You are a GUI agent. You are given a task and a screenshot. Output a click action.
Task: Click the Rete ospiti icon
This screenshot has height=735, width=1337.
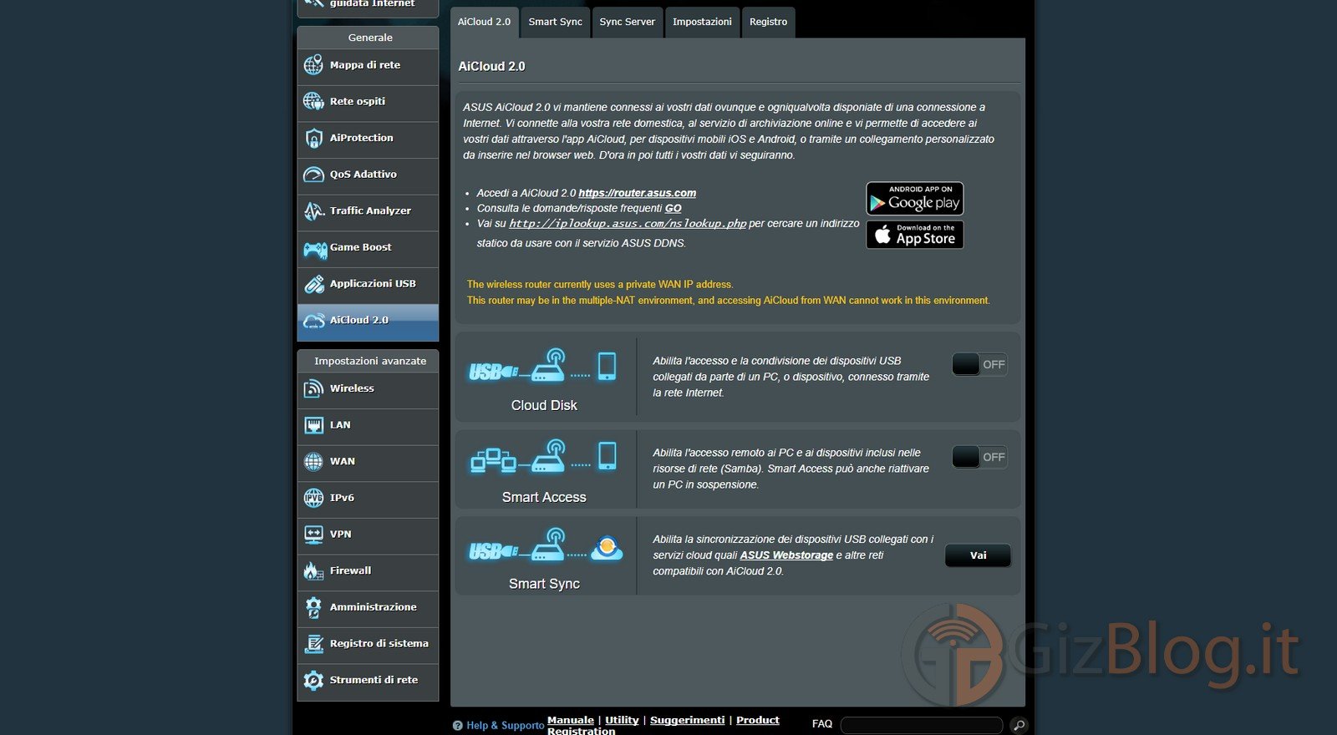tap(313, 101)
